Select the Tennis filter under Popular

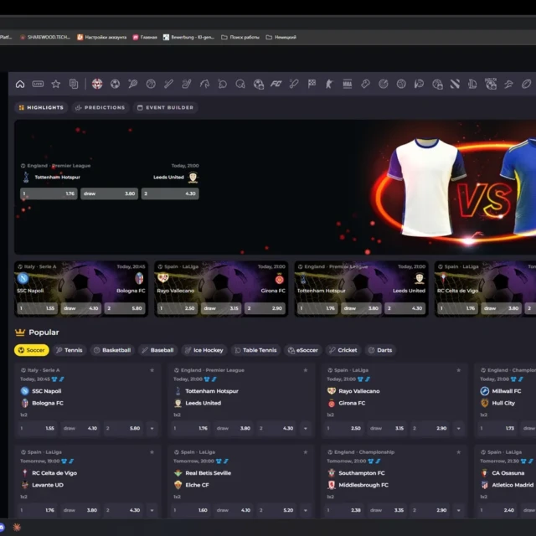point(69,350)
